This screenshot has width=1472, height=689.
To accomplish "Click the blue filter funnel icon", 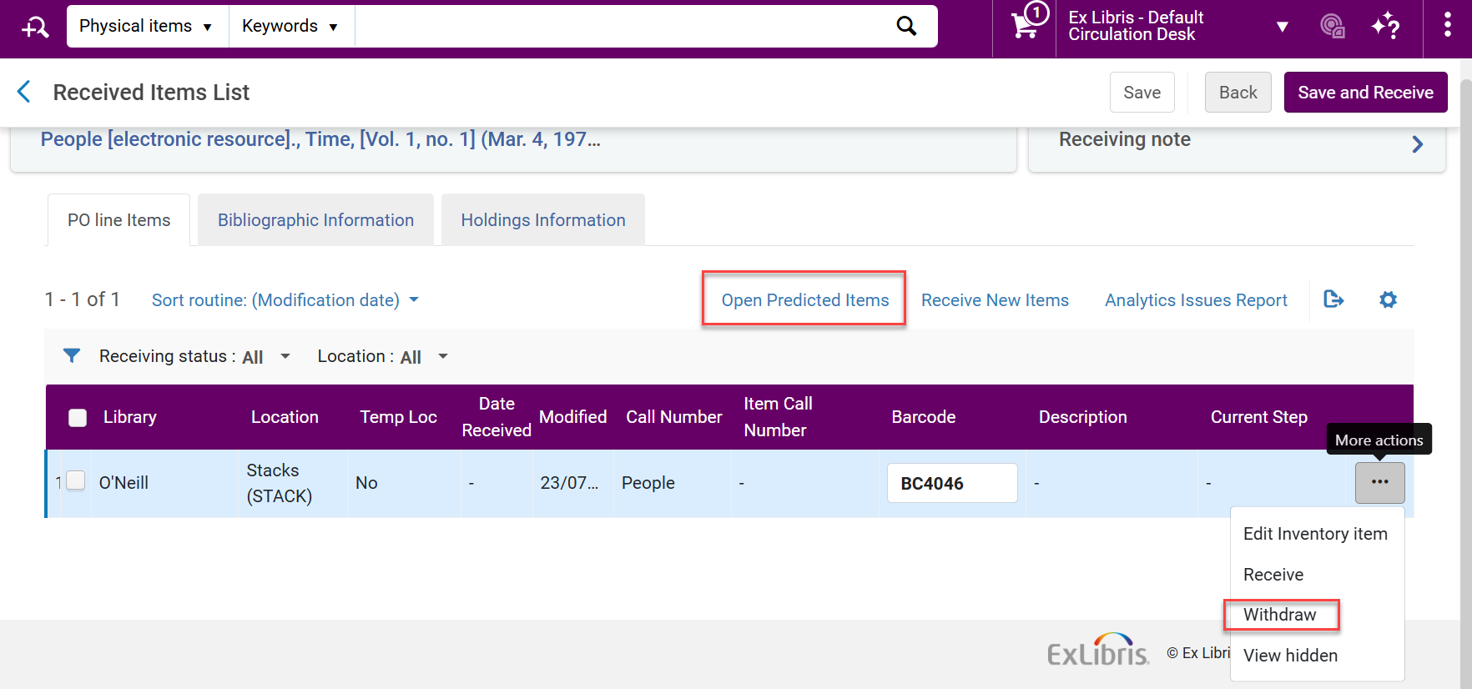I will tap(72, 356).
